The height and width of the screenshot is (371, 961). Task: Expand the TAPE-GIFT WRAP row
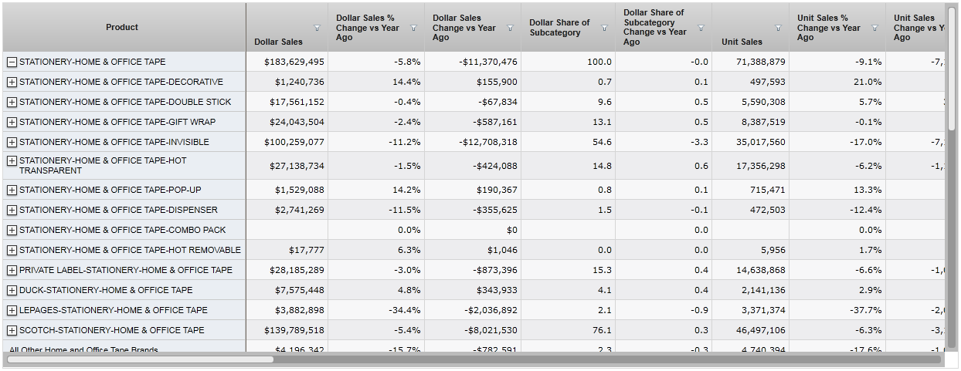tap(12, 122)
